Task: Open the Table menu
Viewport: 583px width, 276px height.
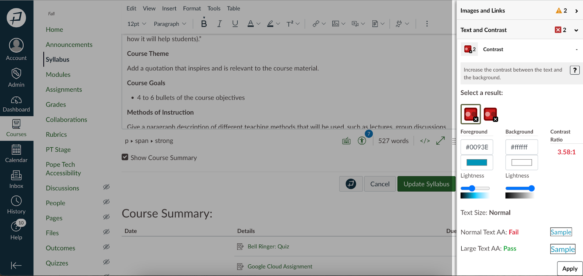Action: tap(234, 8)
